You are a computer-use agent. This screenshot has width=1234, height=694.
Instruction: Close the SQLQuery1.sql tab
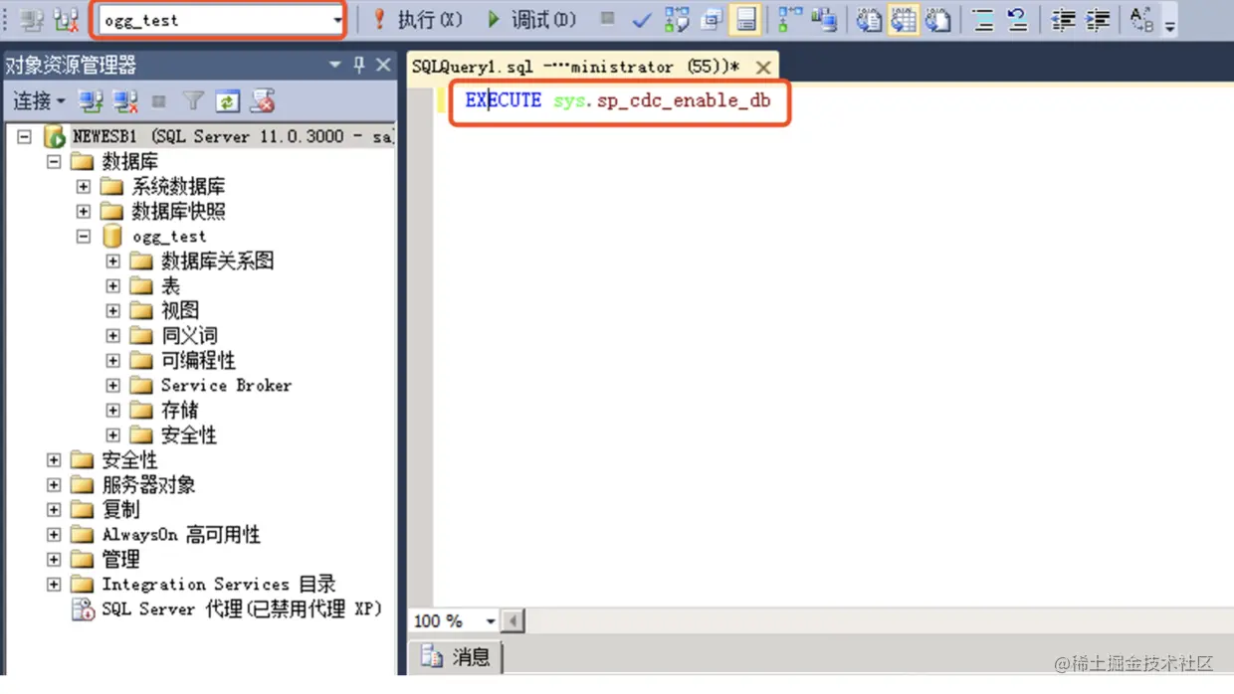(x=763, y=68)
